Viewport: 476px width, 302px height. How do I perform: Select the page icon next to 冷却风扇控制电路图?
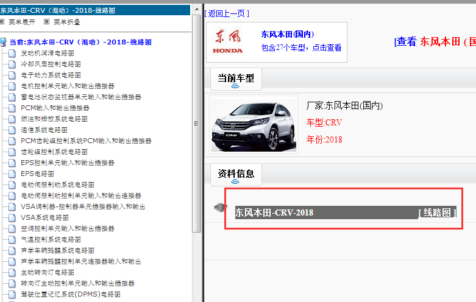(x=12, y=65)
